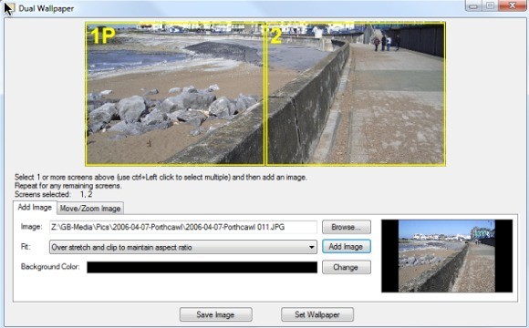Click the Dual Wallpaper title bar text
Screen dimensions: 529x328
pos(47,8)
